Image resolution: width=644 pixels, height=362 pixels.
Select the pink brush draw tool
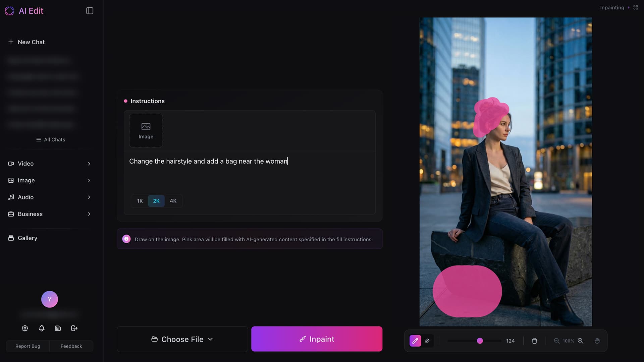[x=415, y=341]
